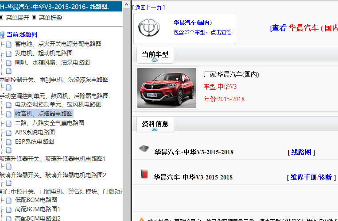
Task: Open 玻璃升降器开关、玻璃升降器电机电路图2
Action: click(53, 175)
